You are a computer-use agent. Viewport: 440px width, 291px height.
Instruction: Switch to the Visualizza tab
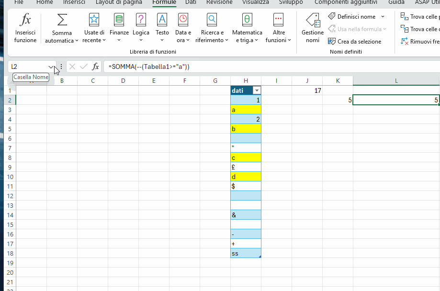tap(255, 2)
